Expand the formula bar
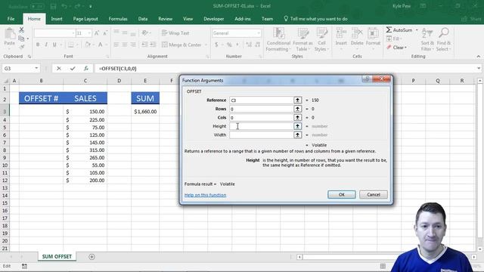The height and width of the screenshot is (272, 484). 479,69
